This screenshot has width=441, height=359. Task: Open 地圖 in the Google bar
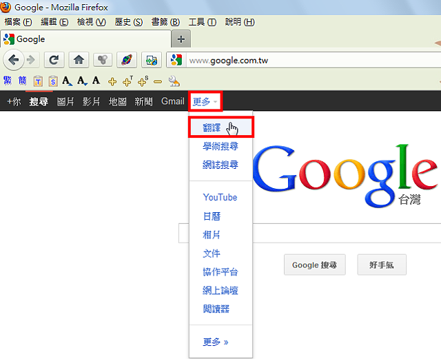[118, 101]
